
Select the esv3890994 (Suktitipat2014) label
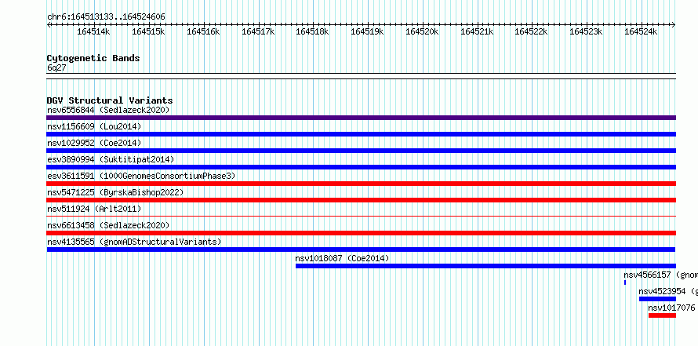point(111,159)
